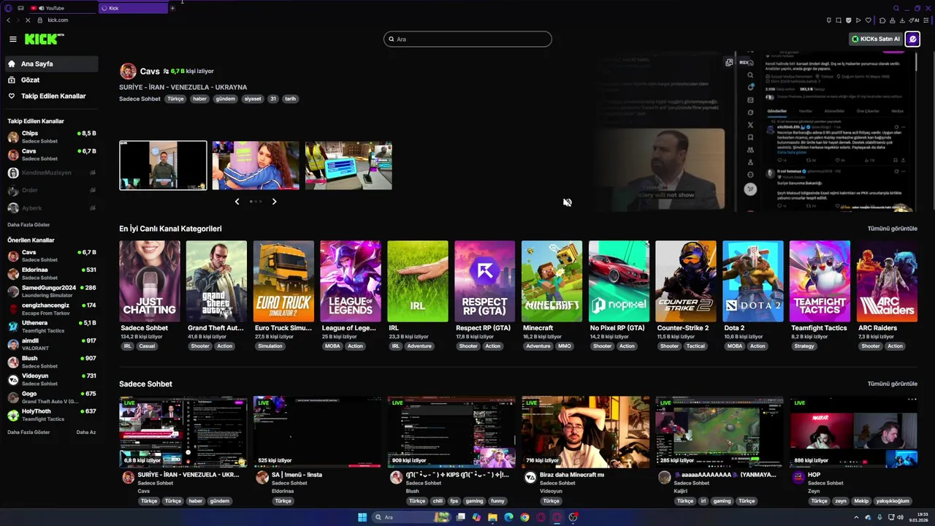Image resolution: width=935 pixels, height=526 pixels.
Task: Take a snapshot with Opera toolbar
Action: pos(839,20)
